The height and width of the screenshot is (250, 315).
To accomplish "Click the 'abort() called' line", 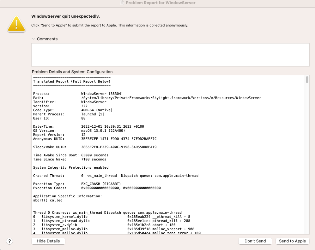I will [x=48, y=200].
